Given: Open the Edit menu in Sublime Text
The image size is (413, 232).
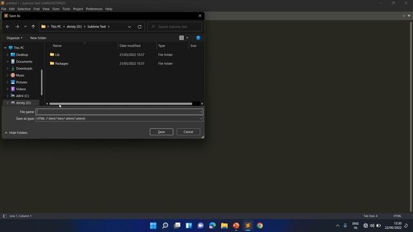Looking at the screenshot, I should [12, 9].
